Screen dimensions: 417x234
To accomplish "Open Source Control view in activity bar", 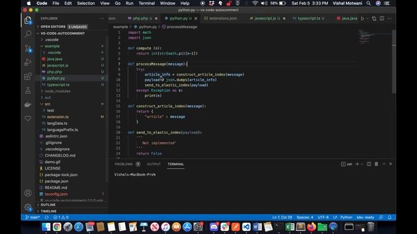I will pos(28,48).
